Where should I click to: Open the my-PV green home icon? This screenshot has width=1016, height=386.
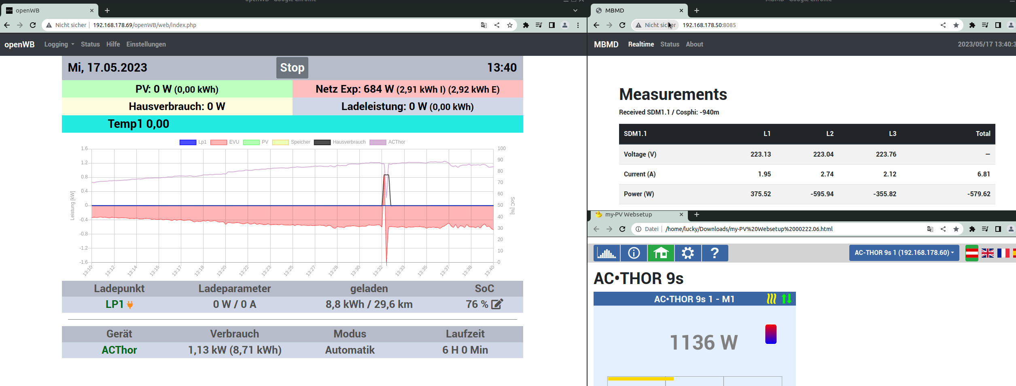[661, 253]
